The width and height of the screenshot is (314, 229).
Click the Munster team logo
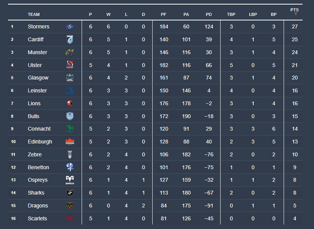pyautogui.click(x=69, y=52)
